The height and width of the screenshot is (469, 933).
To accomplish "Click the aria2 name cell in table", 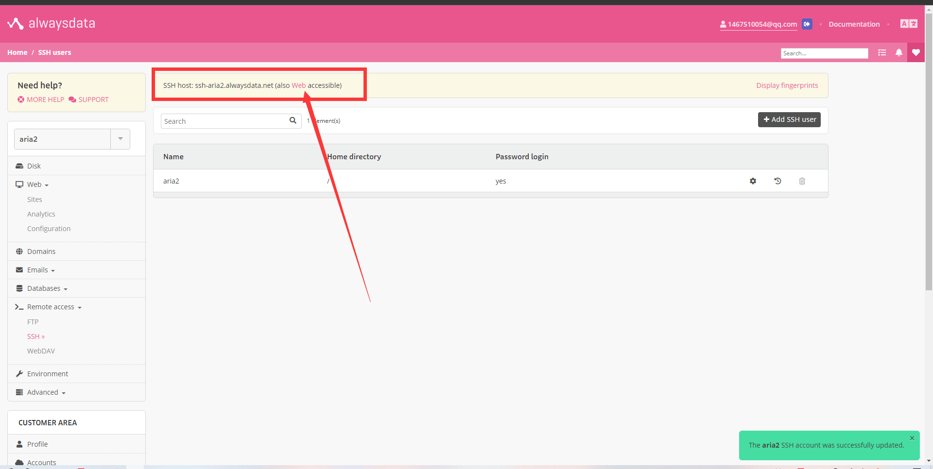I will [171, 181].
